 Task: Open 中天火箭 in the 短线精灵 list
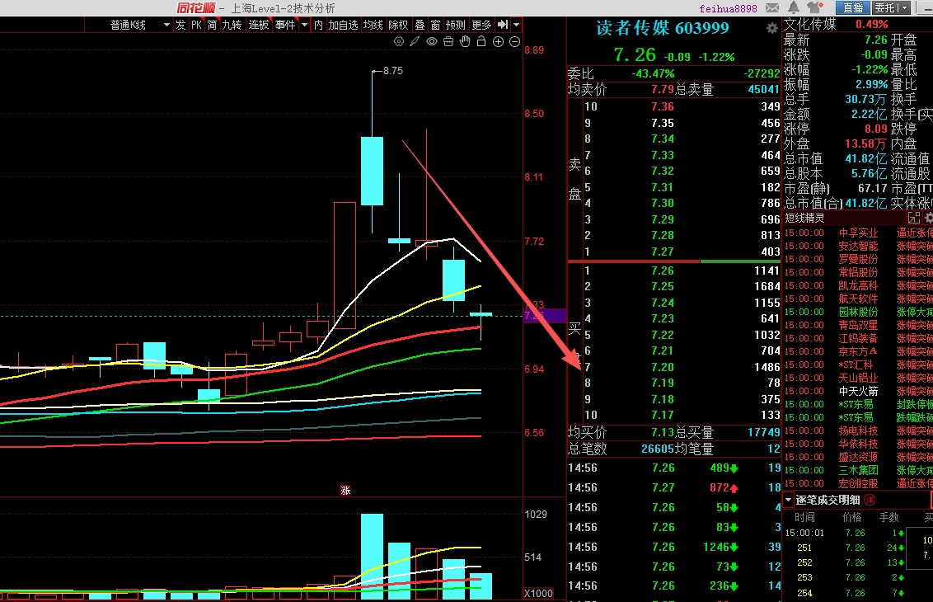pyautogui.click(x=858, y=391)
